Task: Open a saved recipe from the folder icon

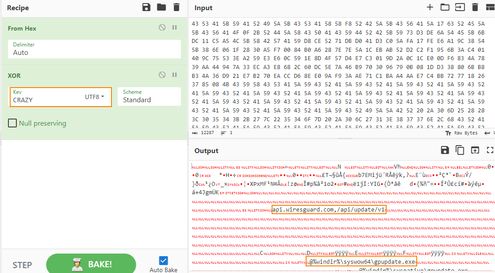Action: (x=161, y=8)
